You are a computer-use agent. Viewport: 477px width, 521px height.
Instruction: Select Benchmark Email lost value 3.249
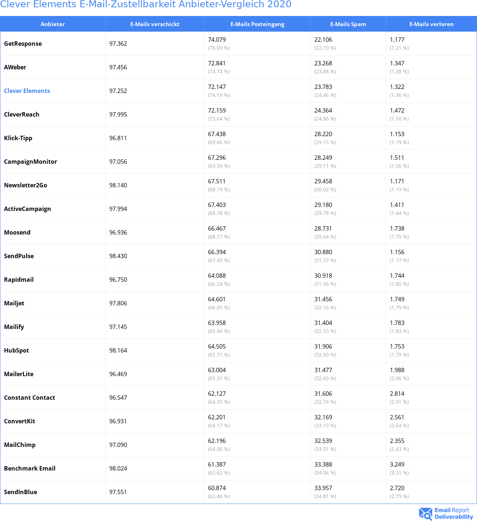[397, 464]
